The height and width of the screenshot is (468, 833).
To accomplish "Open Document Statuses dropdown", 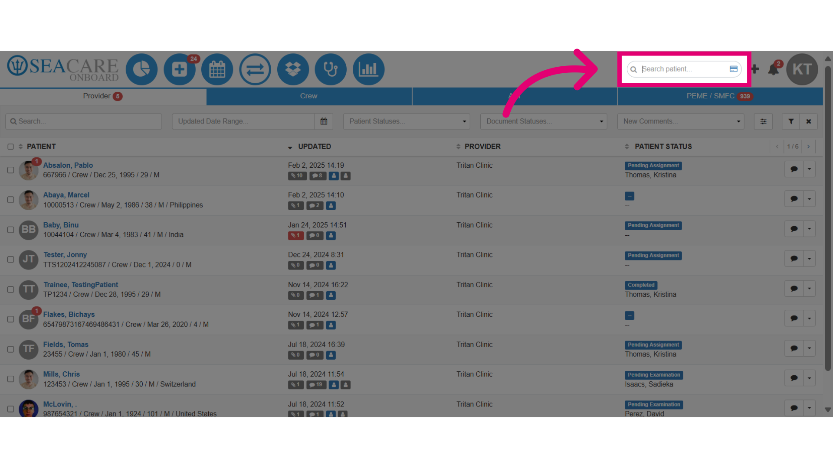I will [544, 121].
